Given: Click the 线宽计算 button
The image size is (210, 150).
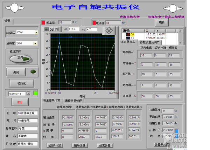Looking at the screenshot, I should [x=105, y=145].
